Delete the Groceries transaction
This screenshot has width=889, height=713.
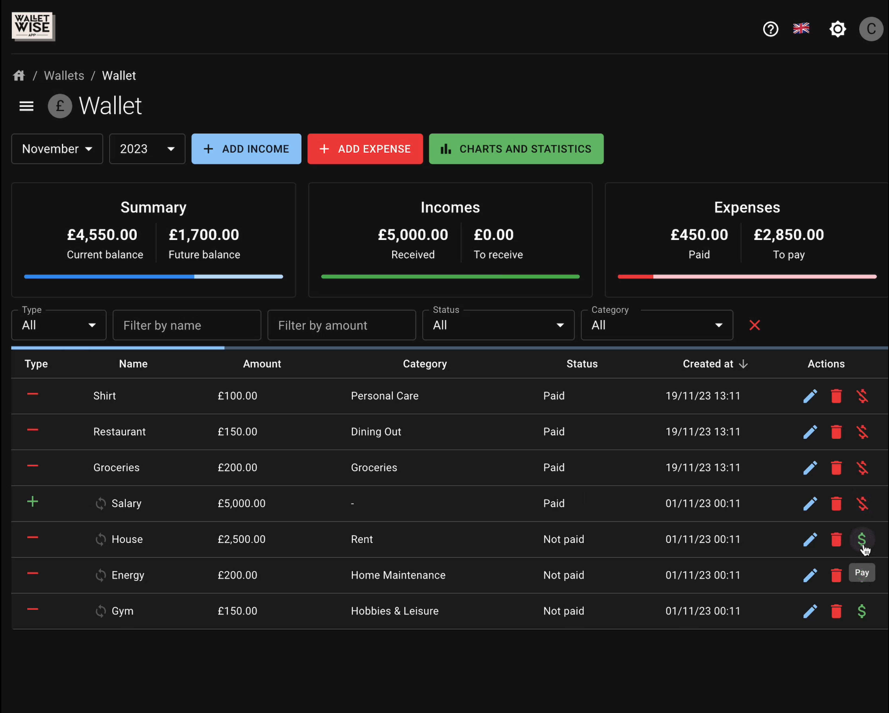pos(836,468)
